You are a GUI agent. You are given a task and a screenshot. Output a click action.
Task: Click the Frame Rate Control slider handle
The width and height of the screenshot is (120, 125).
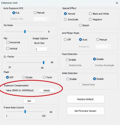coord(25,112)
